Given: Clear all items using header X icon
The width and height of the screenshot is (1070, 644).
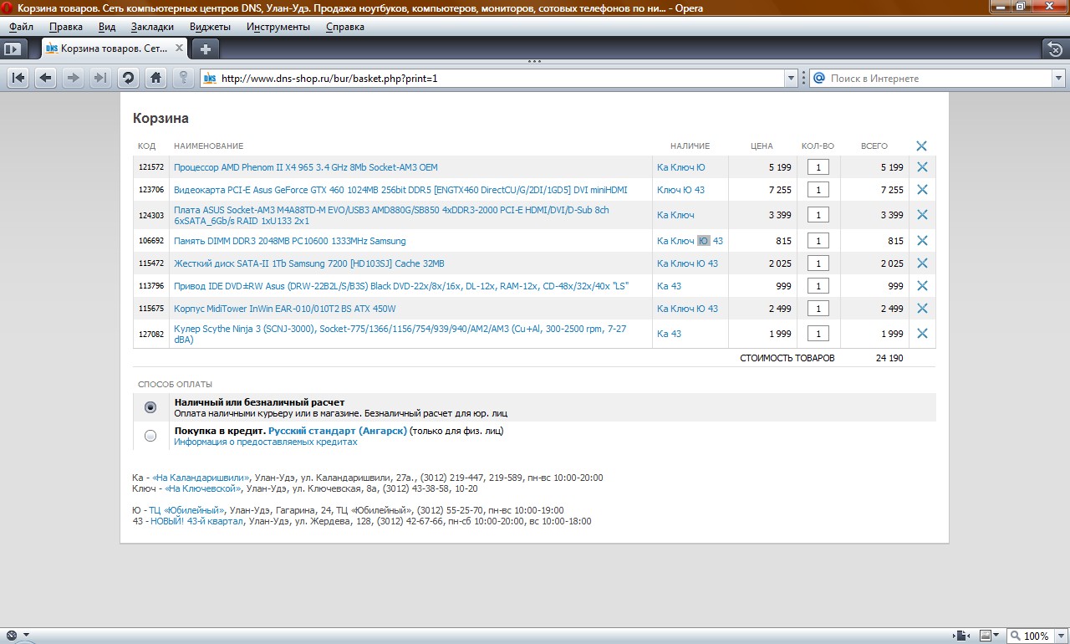Looking at the screenshot, I should [922, 146].
